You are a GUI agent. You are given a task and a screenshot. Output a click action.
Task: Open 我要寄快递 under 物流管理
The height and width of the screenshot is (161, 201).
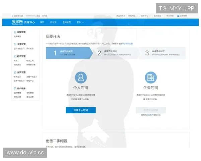click(31, 65)
